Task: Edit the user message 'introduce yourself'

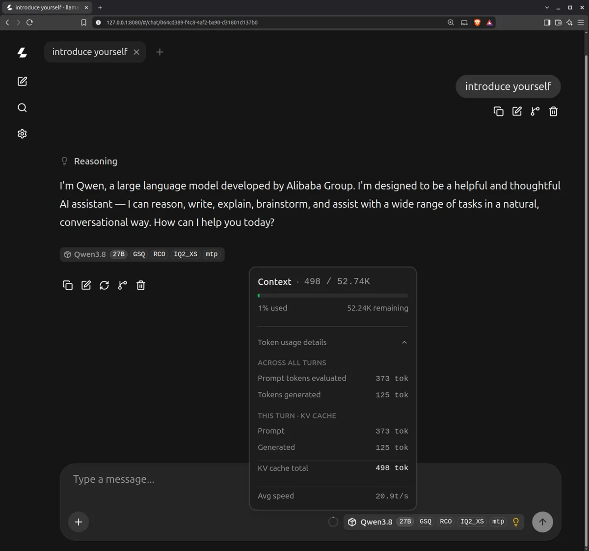Action: 517,111
